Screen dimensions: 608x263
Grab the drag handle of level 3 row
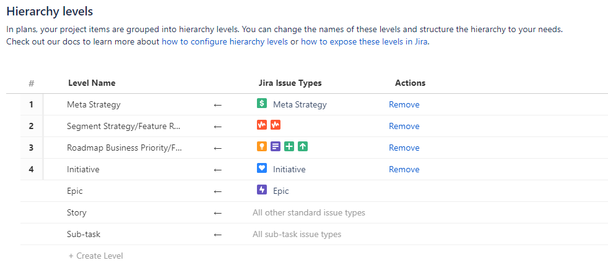click(43, 148)
